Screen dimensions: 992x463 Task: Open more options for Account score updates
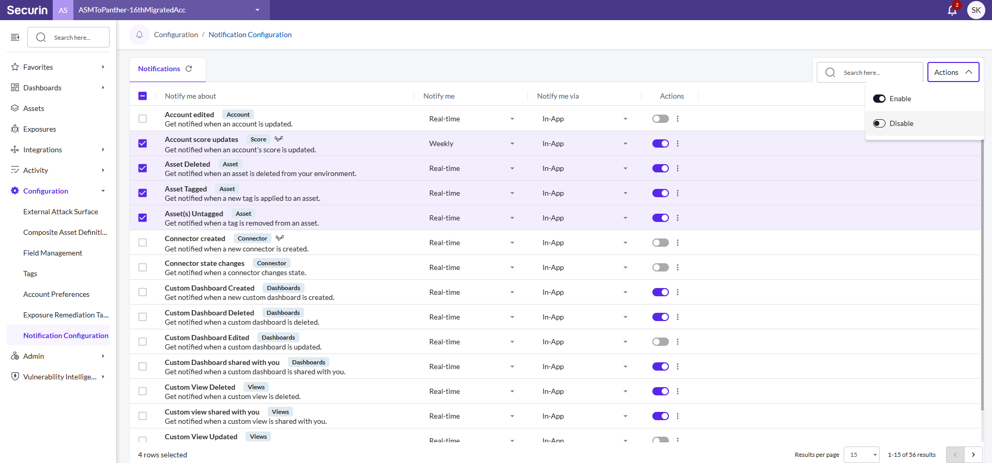(678, 143)
